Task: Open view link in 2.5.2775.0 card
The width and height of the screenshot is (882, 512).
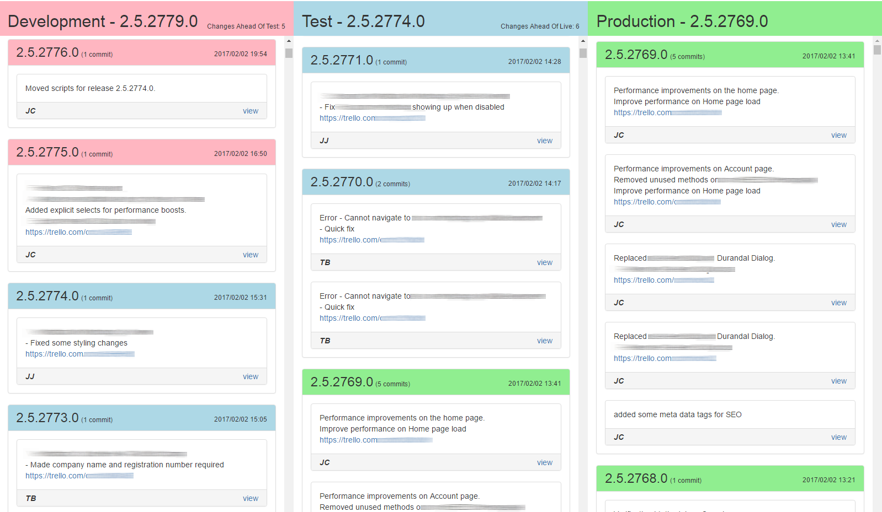Action: 251,255
